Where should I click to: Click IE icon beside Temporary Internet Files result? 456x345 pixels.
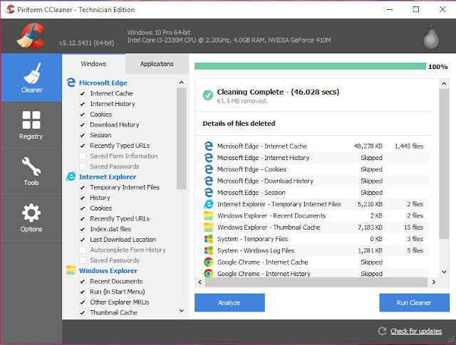pyautogui.click(x=208, y=204)
